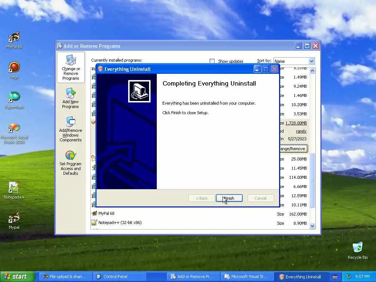Screen dimensions: 376x282
Task: Open the MyPal 68 desktop shortcut
Action: pos(14,40)
